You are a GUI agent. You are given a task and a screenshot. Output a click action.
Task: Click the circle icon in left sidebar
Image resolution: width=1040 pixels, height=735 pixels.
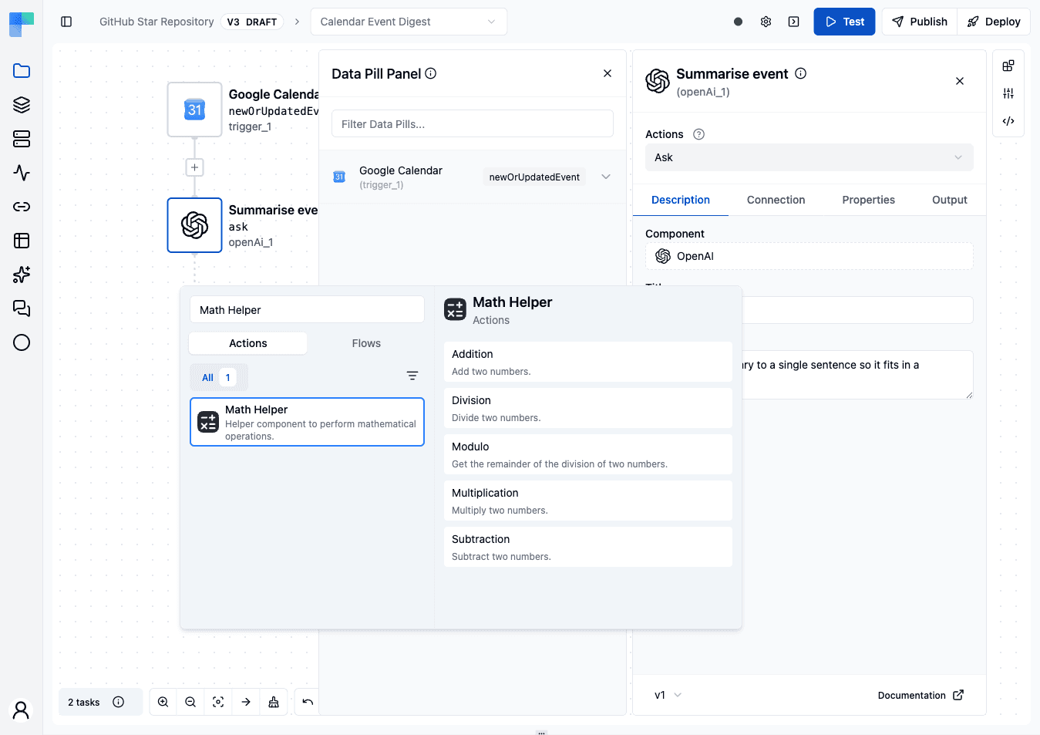(x=22, y=342)
